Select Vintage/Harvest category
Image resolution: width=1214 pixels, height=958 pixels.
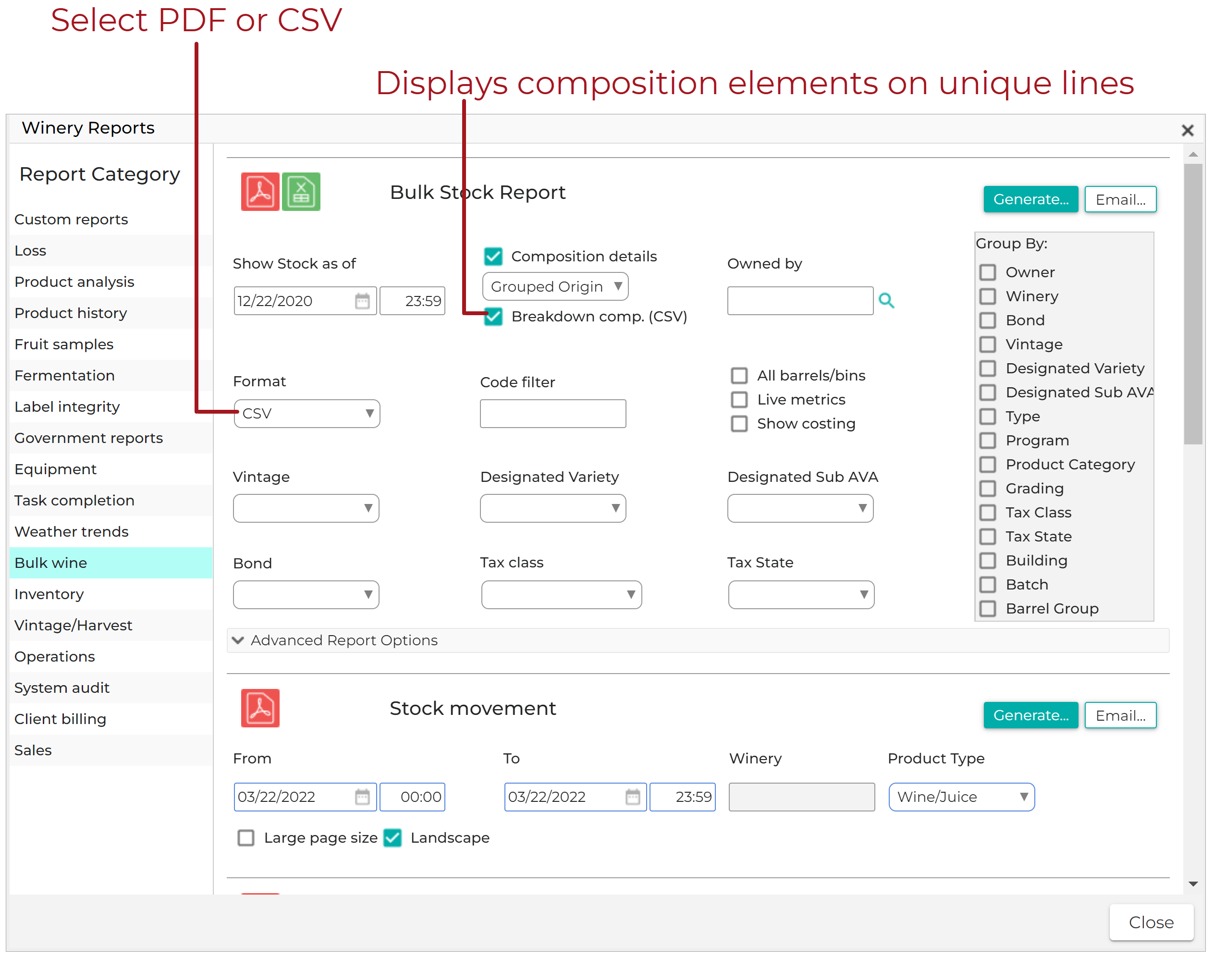[x=111, y=626]
